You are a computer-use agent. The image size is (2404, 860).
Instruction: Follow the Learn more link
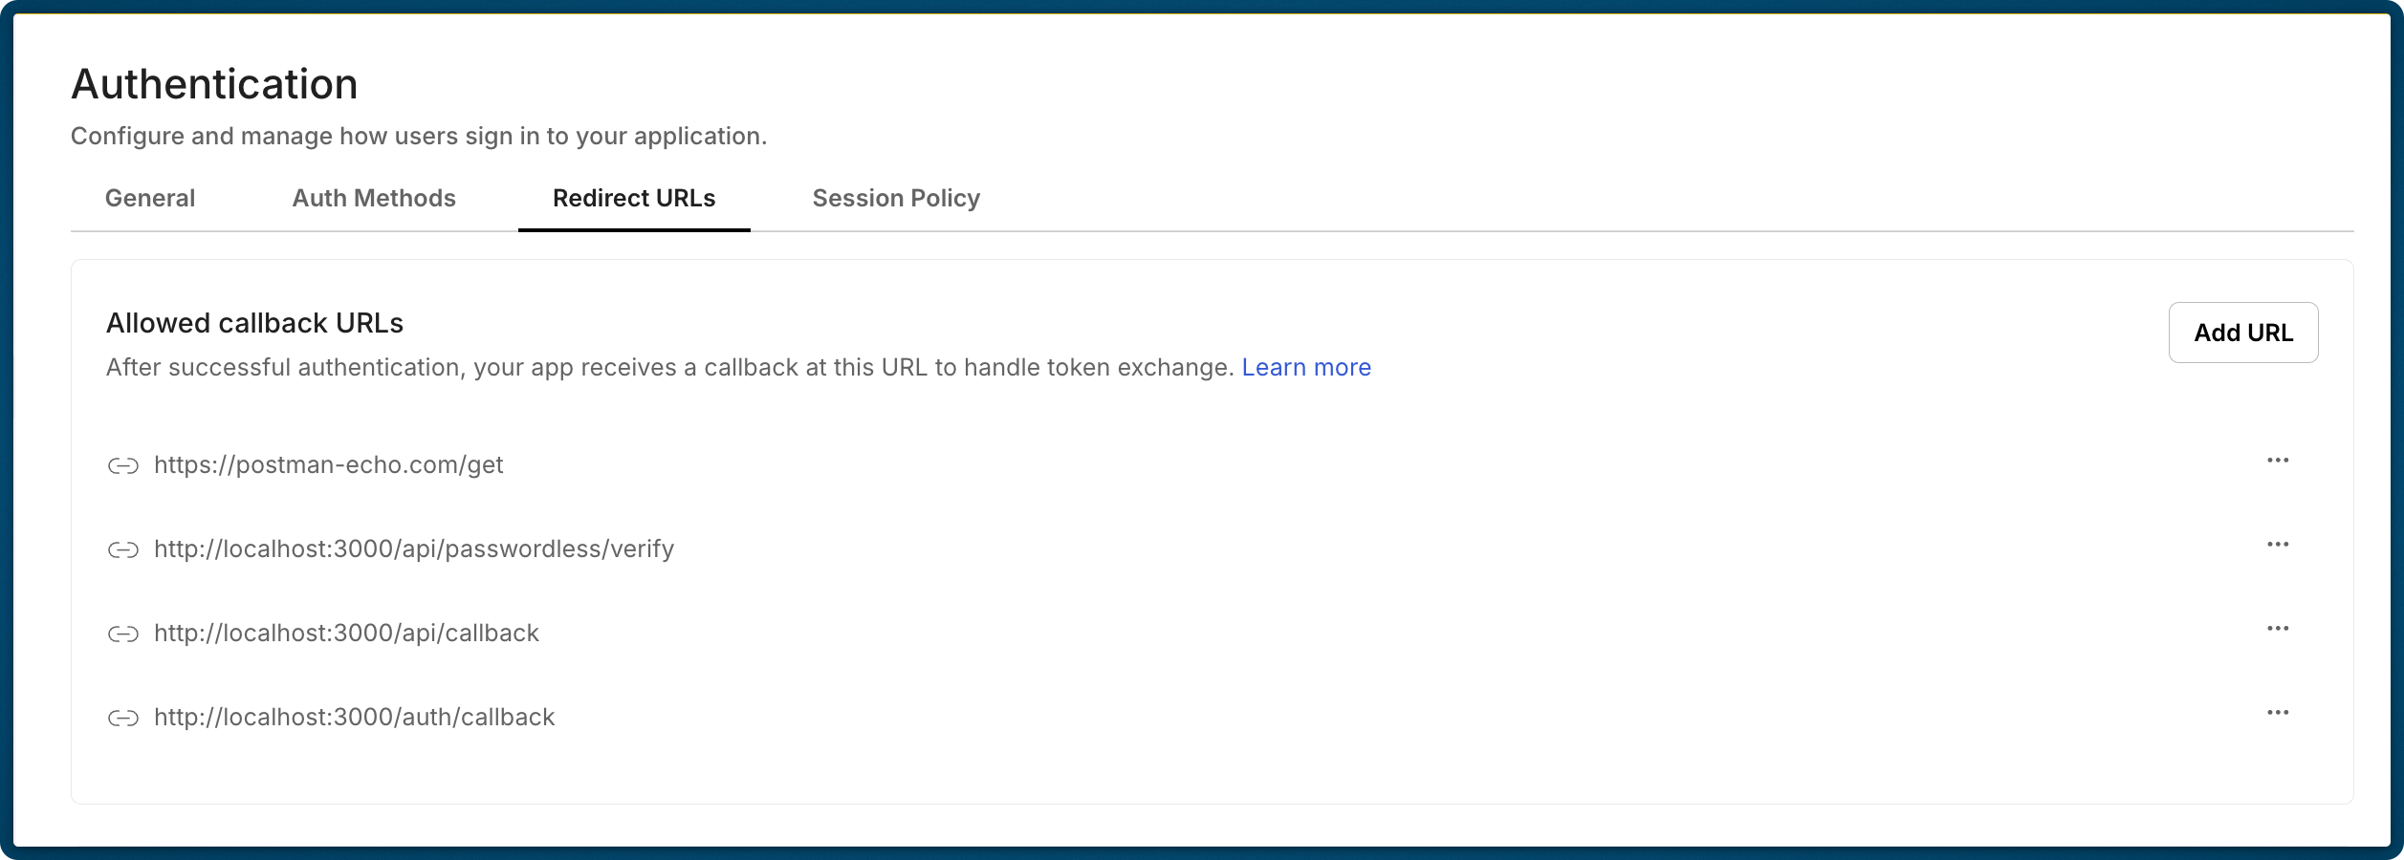point(1306,368)
